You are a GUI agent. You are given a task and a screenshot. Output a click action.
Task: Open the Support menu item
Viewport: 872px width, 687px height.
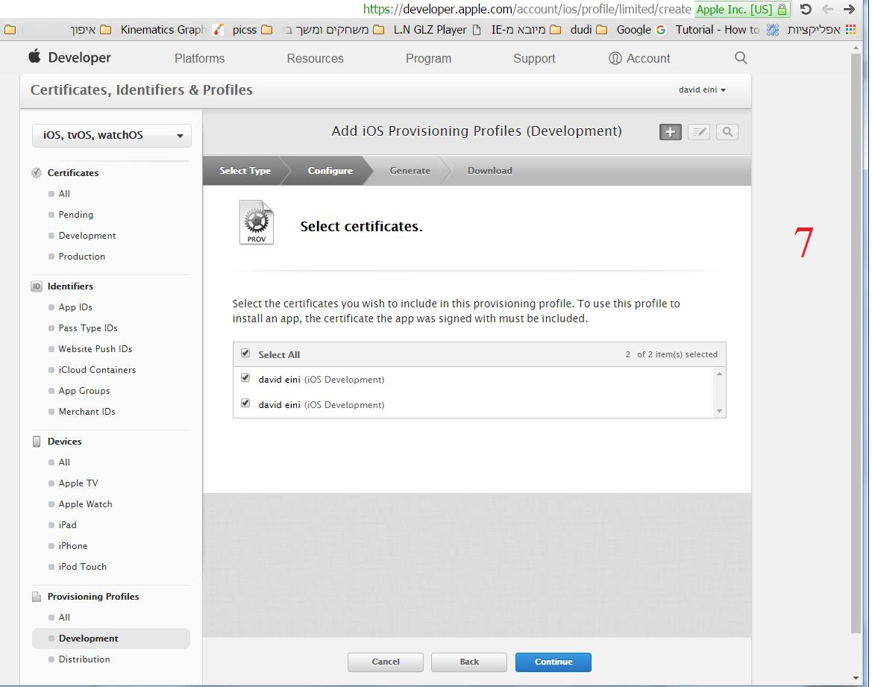534,58
